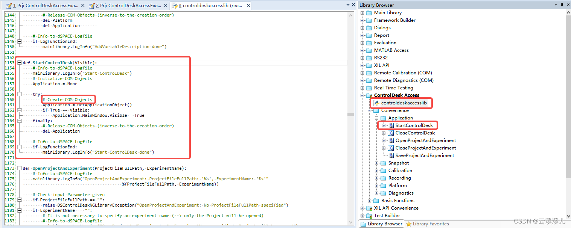Click the Test Builder folder icon

click(369, 216)
